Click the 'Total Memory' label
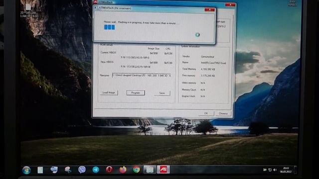 [x=189, y=69]
